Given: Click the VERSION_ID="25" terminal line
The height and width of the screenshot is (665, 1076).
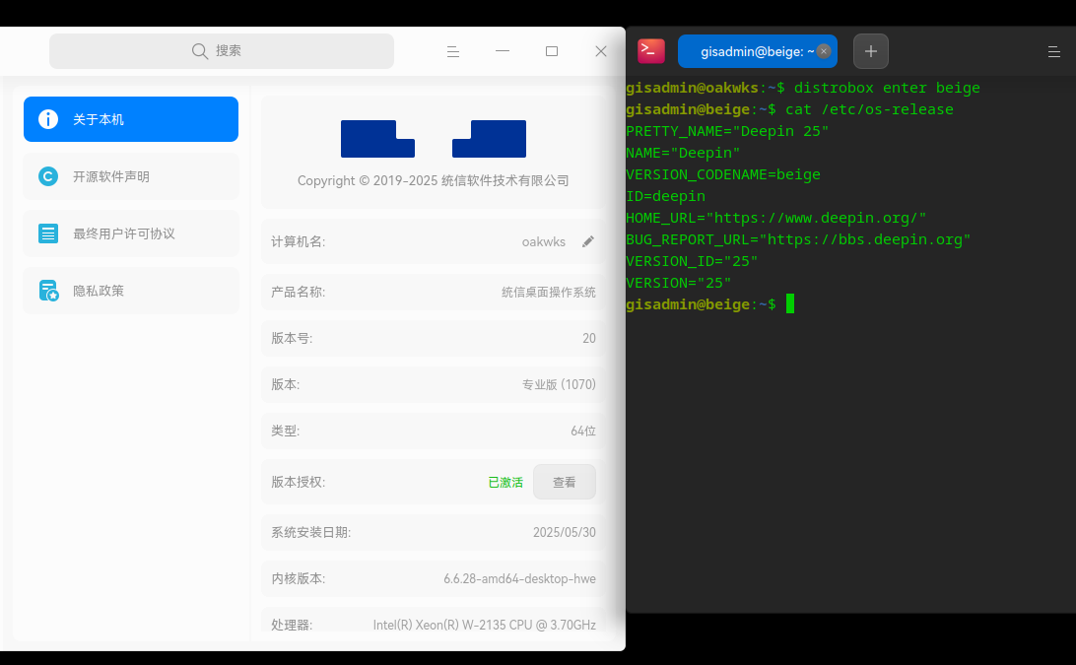Looking at the screenshot, I should pyautogui.click(x=692, y=261).
